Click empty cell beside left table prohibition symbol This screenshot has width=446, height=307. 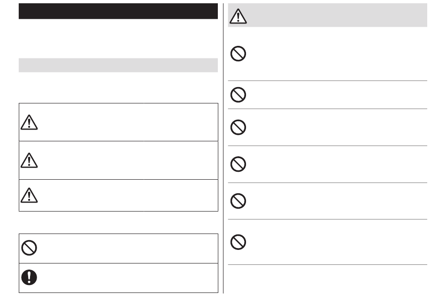[128, 249]
